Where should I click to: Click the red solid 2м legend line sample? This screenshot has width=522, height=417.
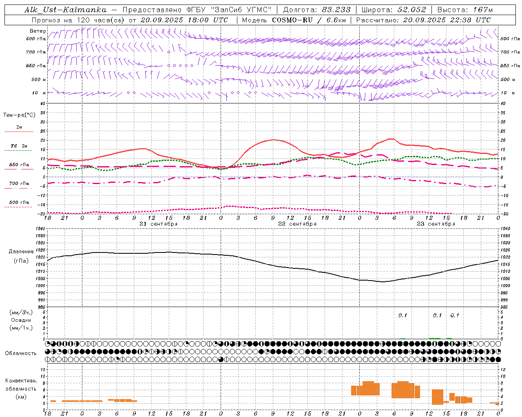point(19,132)
